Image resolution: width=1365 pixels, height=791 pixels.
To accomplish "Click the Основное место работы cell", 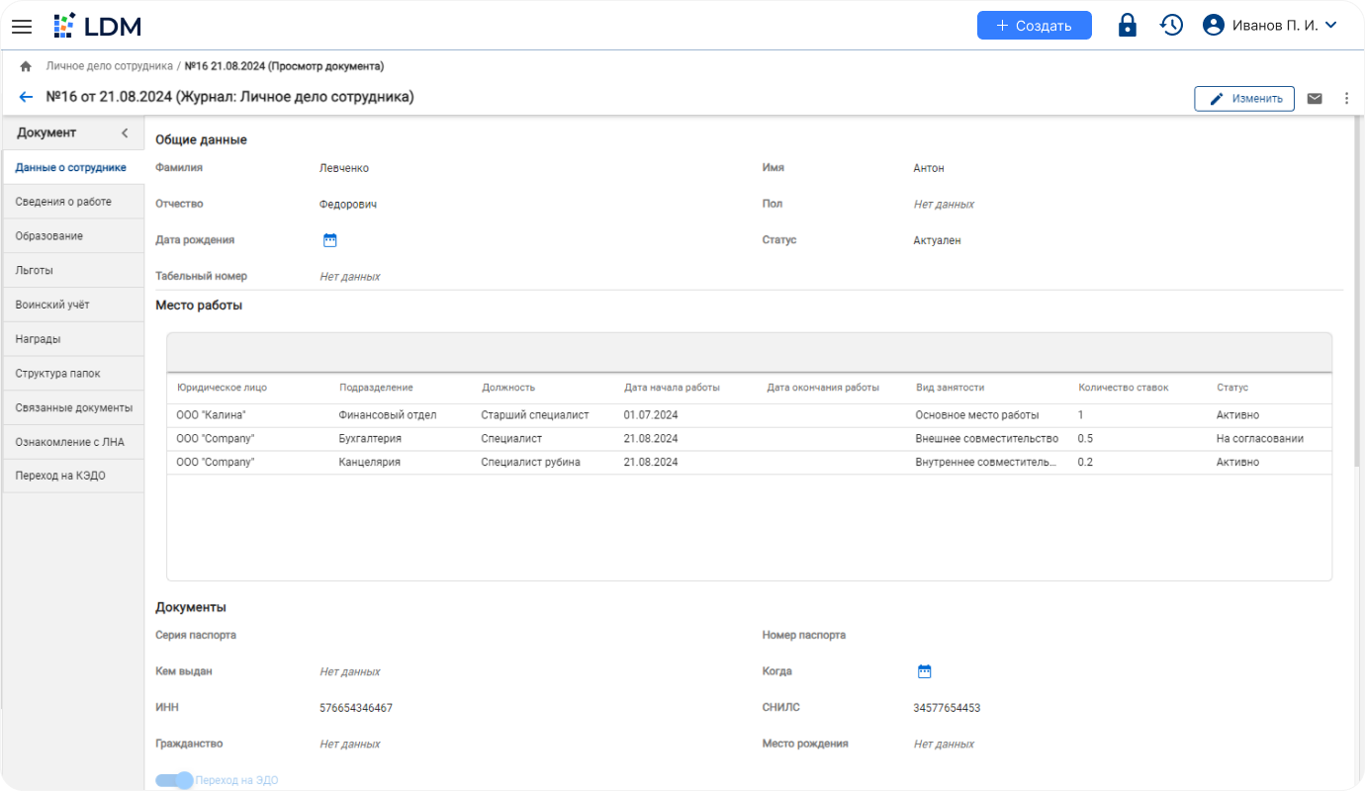I will point(977,415).
